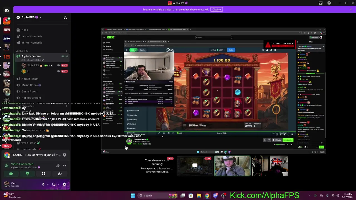Open the Alpha server icon in server list
The image size is (356, 200).
[7, 21]
